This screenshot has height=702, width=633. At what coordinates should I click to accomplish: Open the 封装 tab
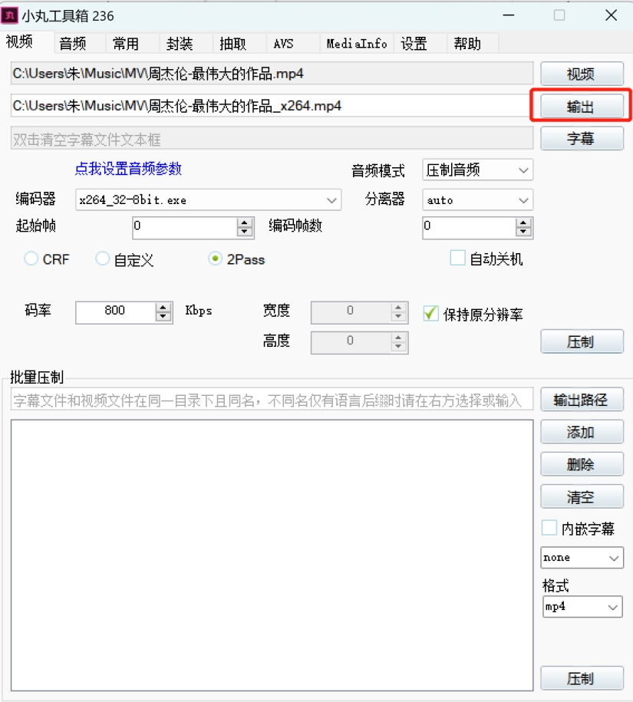[186, 44]
